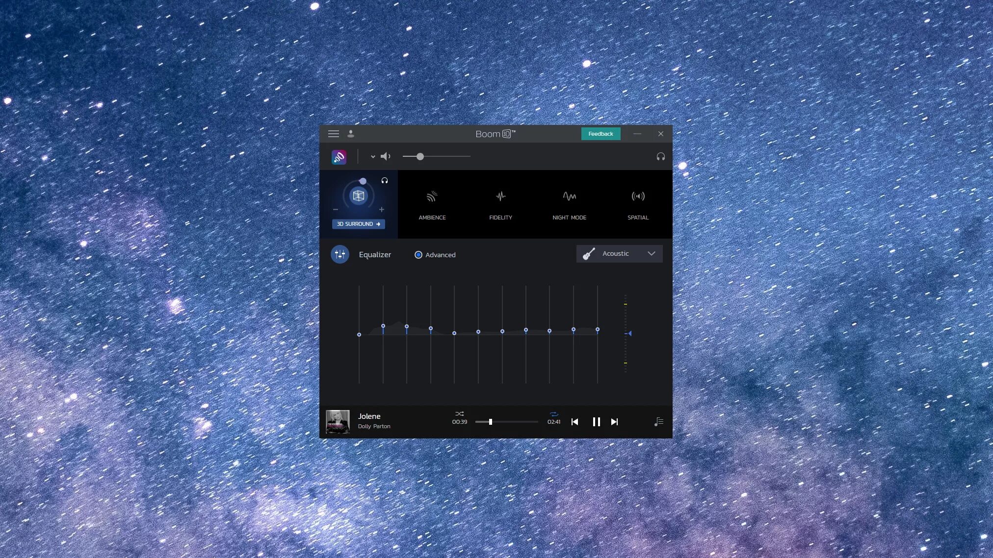This screenshot has height=558, width=993.
Task: Skip to the next track
Action: point(614,422)
